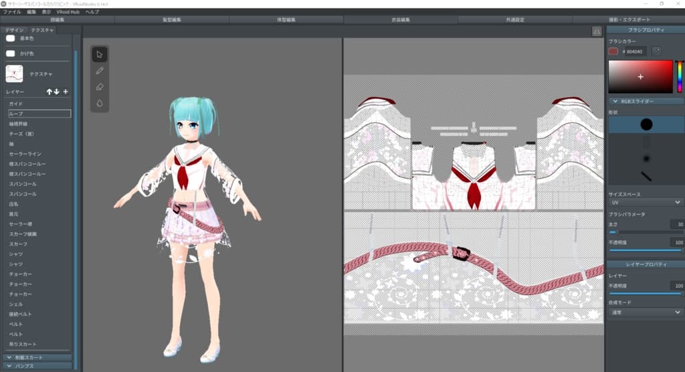Choose the round hard brush shape
This screenshot has width=685, height=372.
(646, 124)
